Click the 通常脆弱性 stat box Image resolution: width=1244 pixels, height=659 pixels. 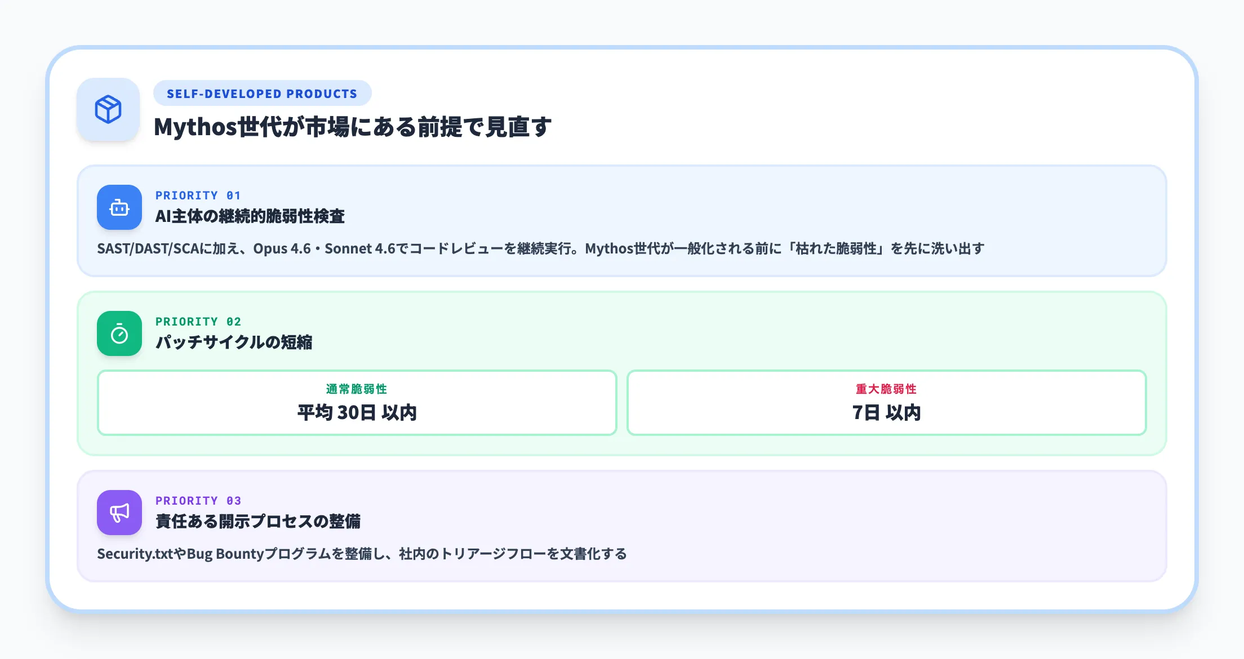click(x=358, y=402)
